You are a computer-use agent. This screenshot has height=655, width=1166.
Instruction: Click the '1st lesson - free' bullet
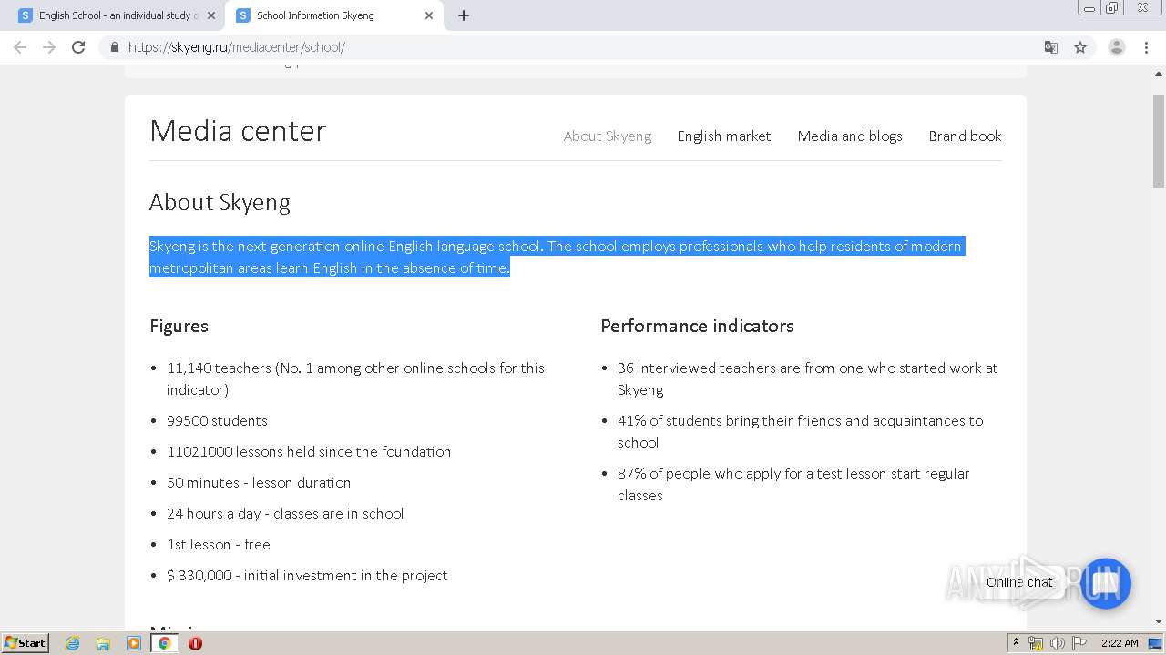coord(219,545)
